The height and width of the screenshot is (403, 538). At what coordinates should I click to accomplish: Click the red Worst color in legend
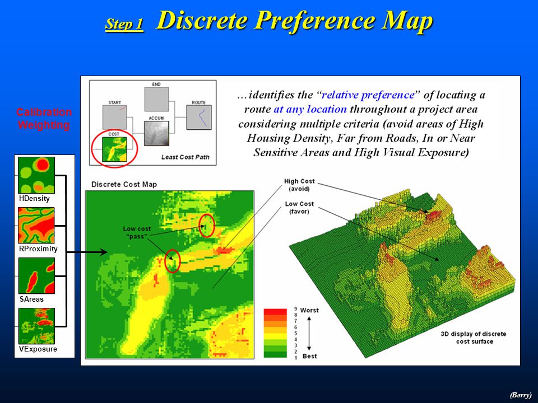(x=275, y=312)
